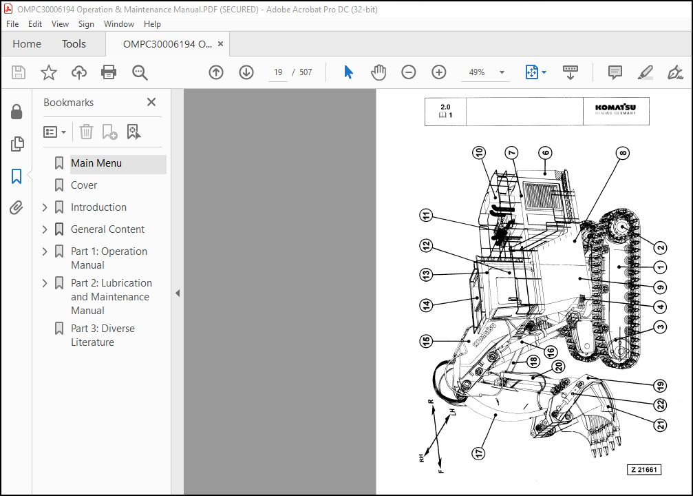Delete the selected bookmark with trash icon
This screenshot has height=496, width=693.
tap(86, 132)
